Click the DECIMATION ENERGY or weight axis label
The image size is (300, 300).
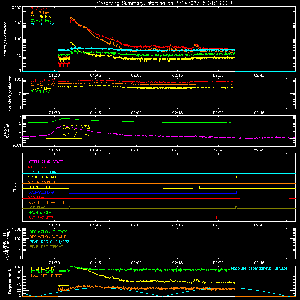pyautogui.click(x=6, y=243)
